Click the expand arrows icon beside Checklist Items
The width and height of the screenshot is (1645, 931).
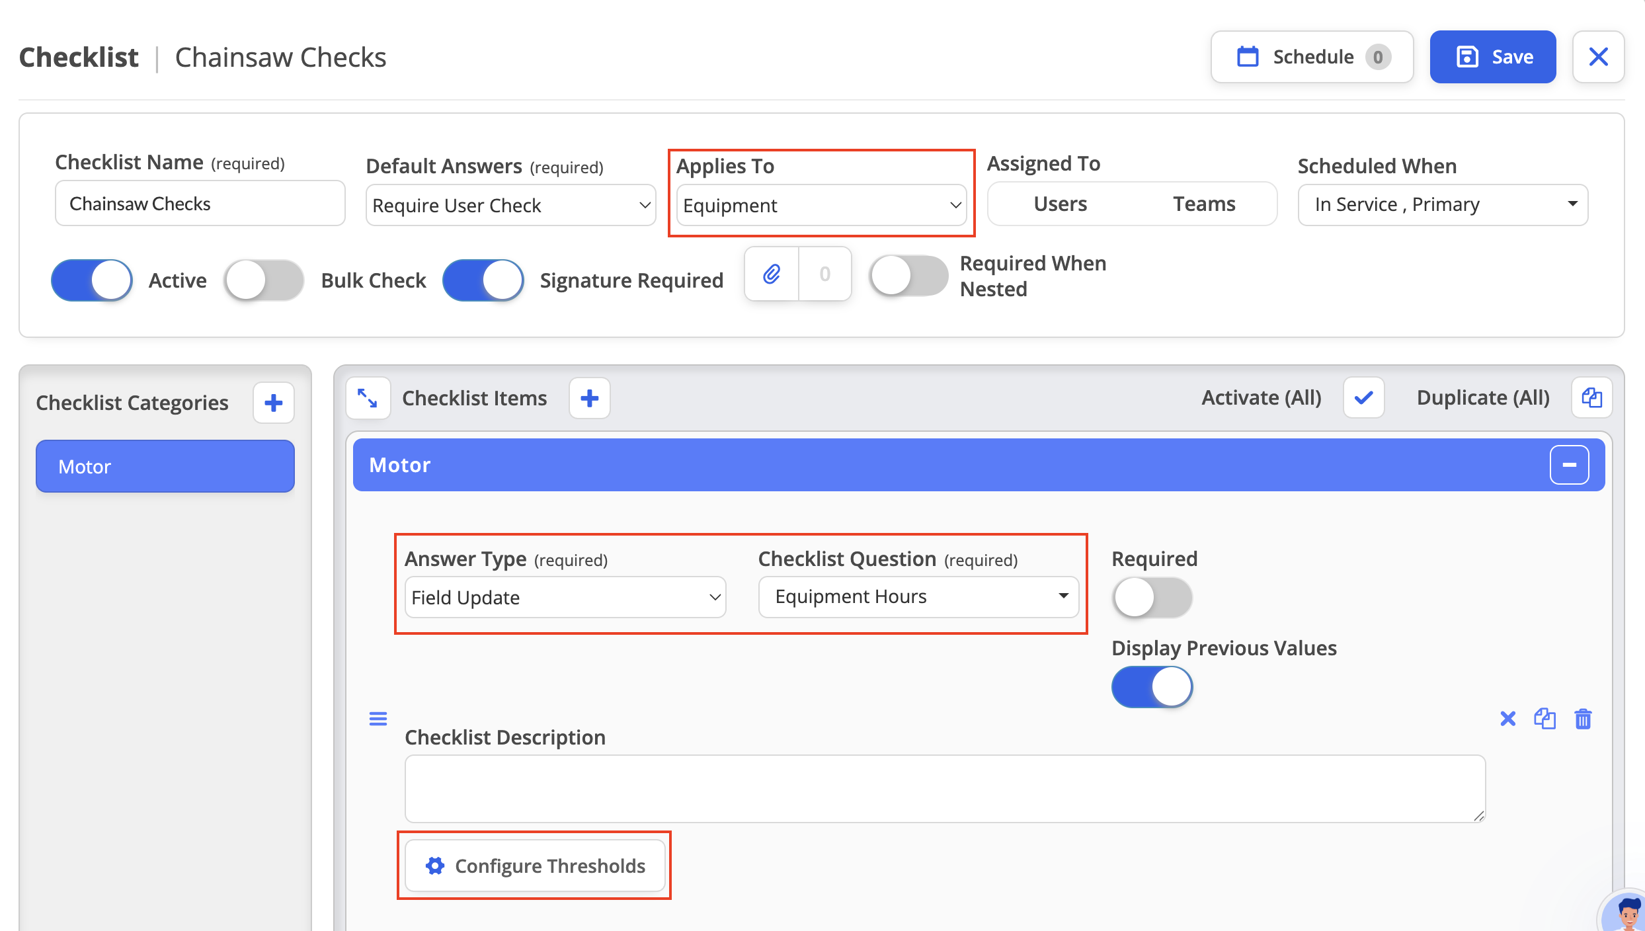coord(368,398)
